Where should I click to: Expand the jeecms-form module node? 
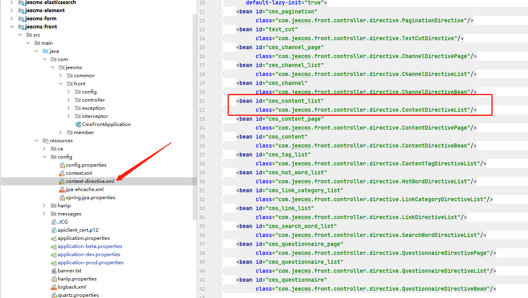[11, 19]
